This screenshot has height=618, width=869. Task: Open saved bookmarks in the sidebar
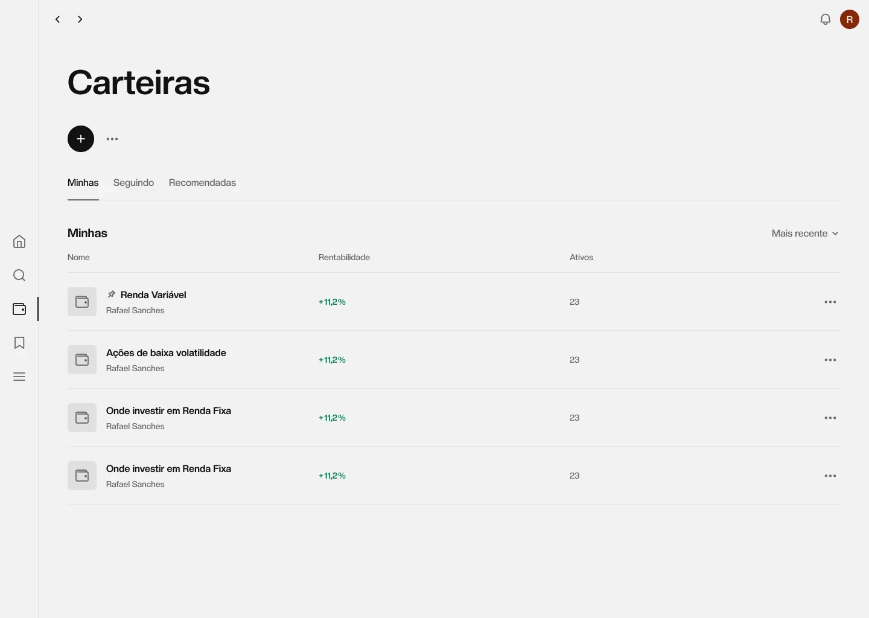coord(19,343)
